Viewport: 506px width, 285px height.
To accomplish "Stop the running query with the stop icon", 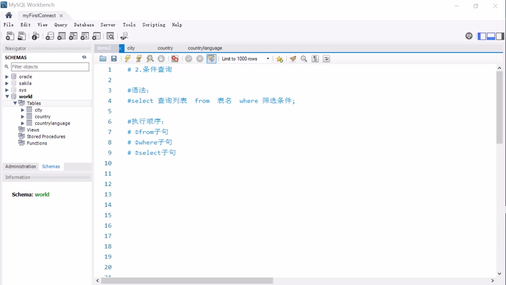I will [161, 59].
